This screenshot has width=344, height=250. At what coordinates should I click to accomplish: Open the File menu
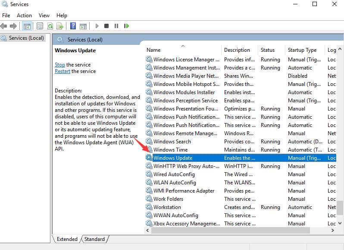click(x=6, y=16)
